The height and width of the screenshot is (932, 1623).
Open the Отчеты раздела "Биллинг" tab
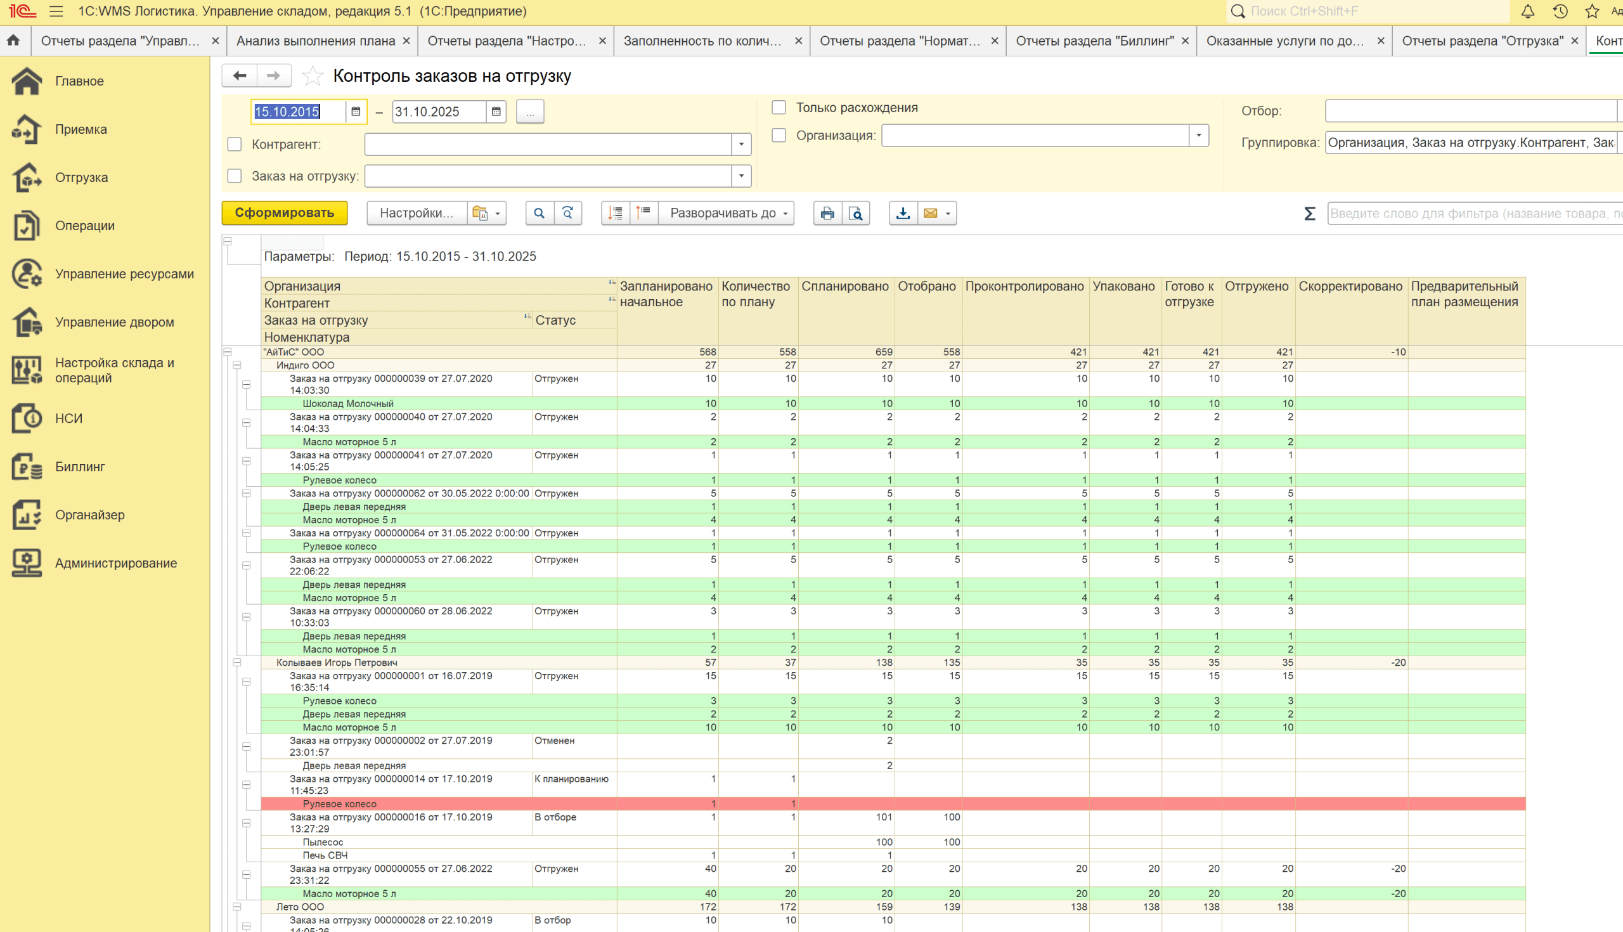(1094, 41)
